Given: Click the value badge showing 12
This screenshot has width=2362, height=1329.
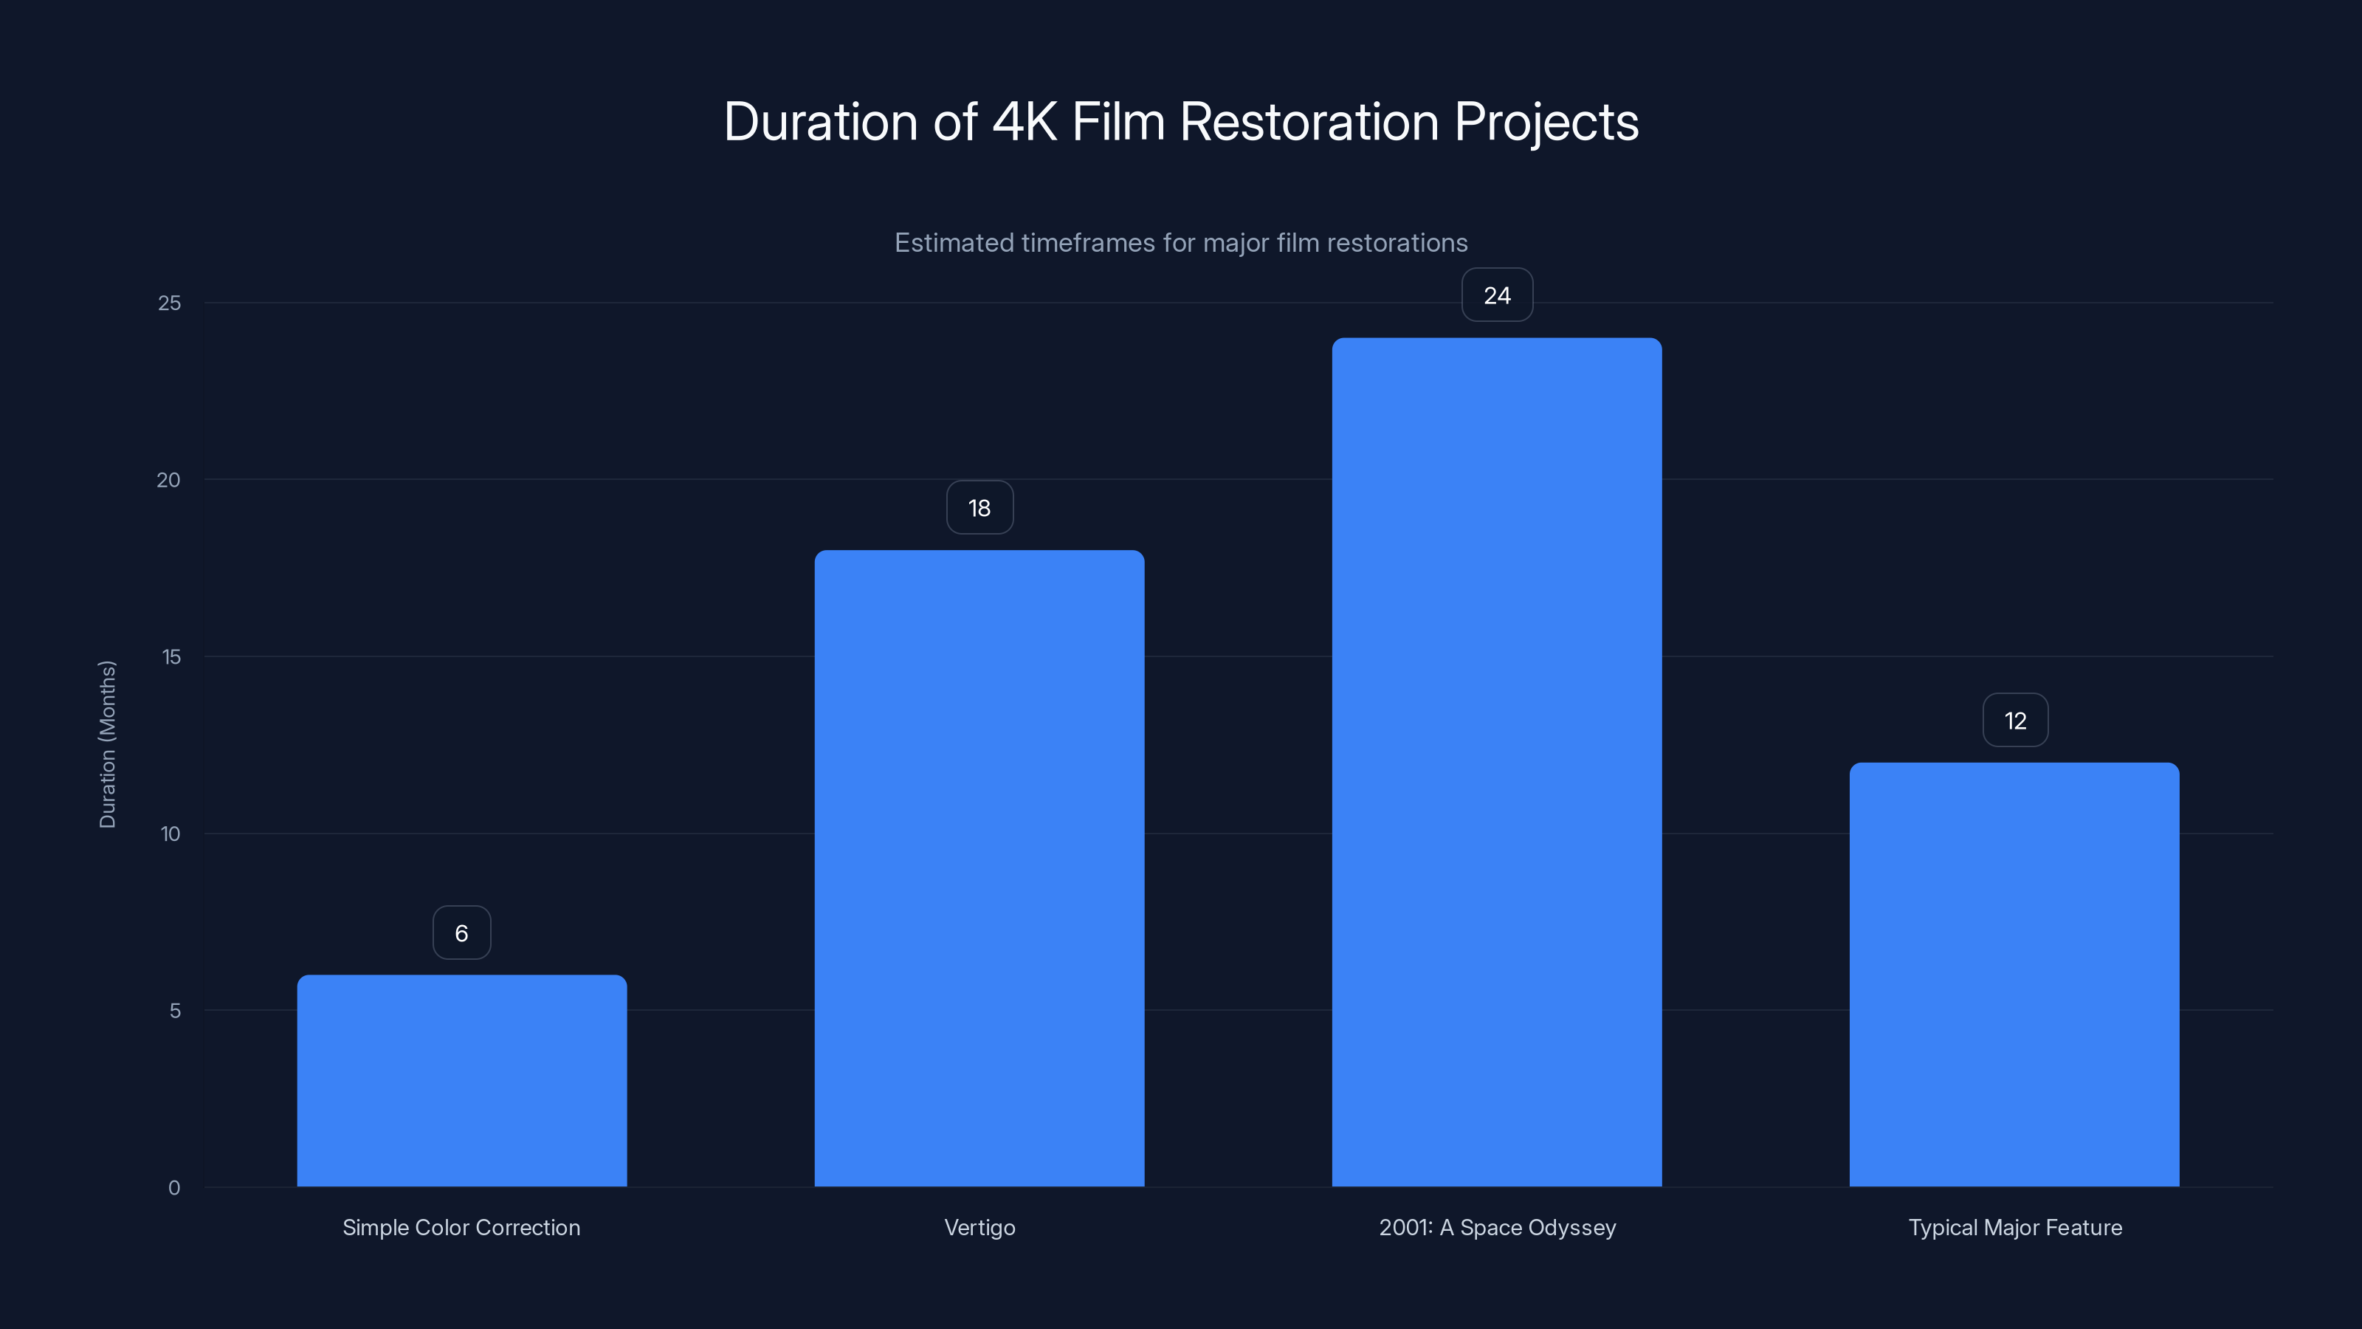Looking at the screenshot, I should click(x=2014, y=719).
